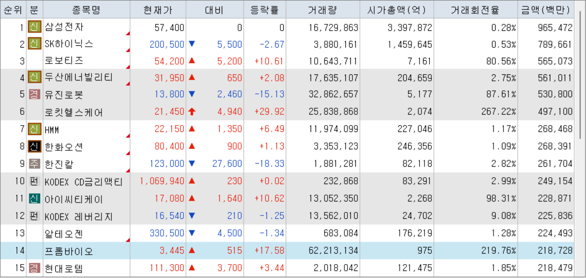Click the down arrow in KODEX 레버리지 row

pyautogui.click(x=192, y=215)
